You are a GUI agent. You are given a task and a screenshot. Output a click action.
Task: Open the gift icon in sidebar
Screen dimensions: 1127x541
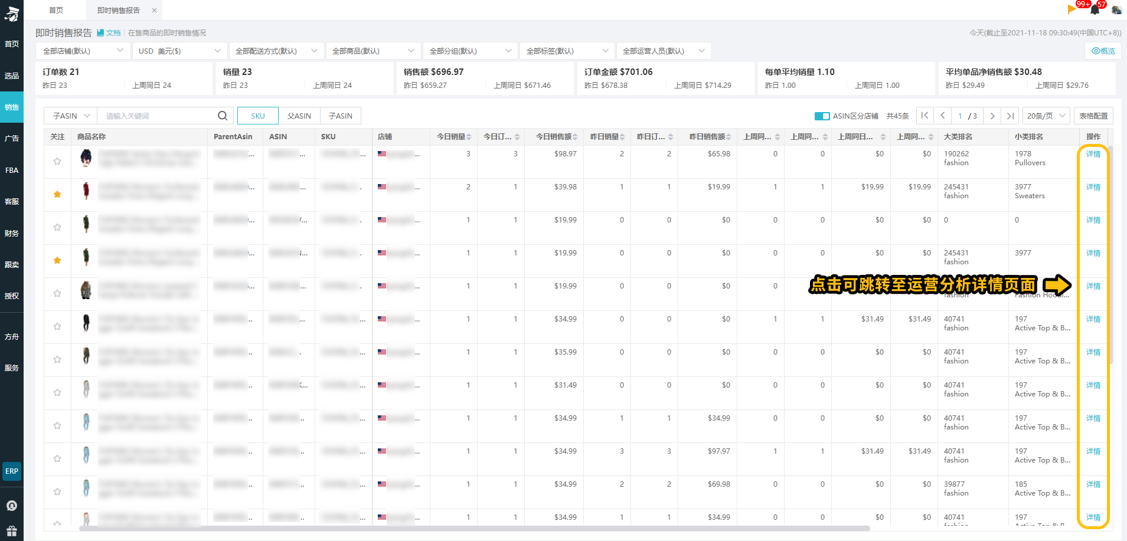coord(12,530)
